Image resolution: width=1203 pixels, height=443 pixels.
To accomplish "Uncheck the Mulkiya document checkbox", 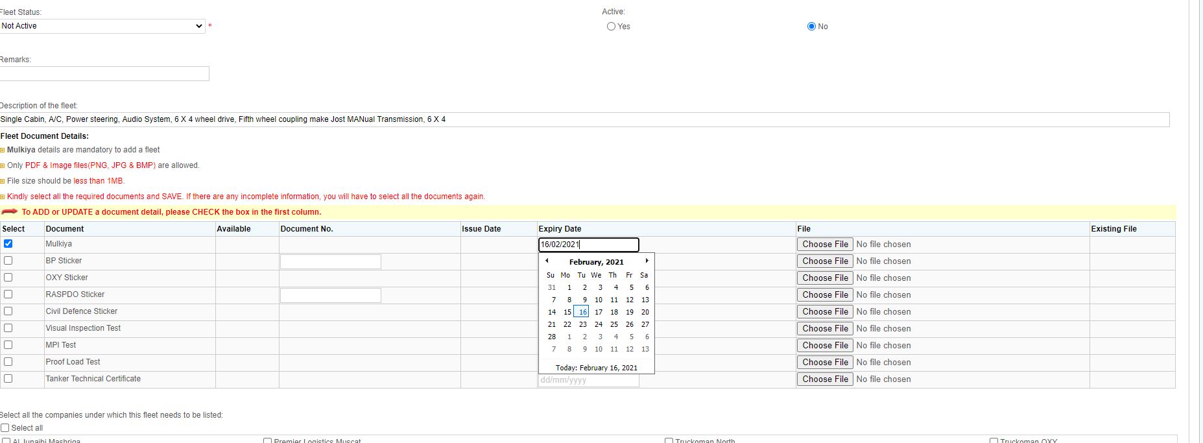I will (x=8, y=244).
